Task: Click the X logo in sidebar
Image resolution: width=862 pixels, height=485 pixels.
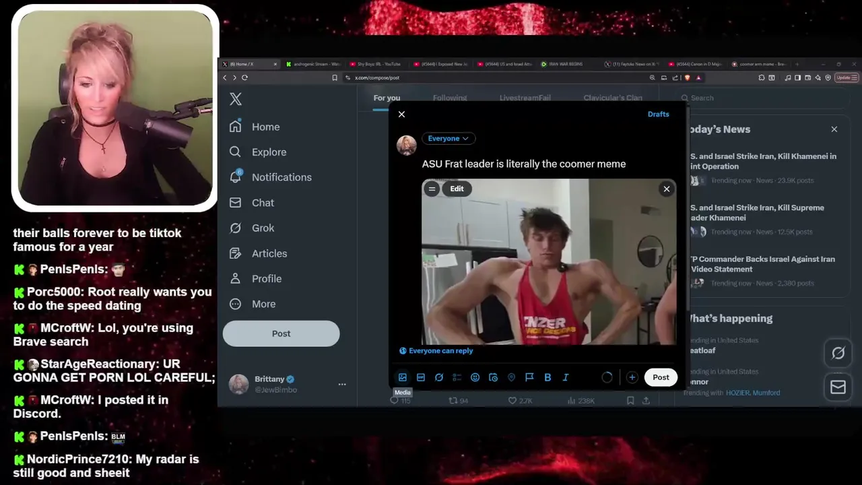Action: (x=236, y=99)
